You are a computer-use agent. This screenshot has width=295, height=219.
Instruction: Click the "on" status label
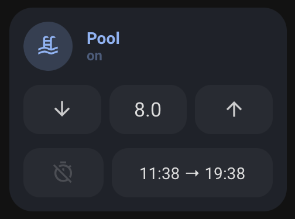(x=94, y=56)
